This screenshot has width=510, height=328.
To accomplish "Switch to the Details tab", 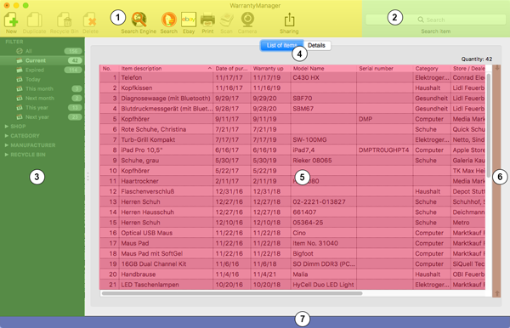I will pyautogui.click(x=317, y=46).
